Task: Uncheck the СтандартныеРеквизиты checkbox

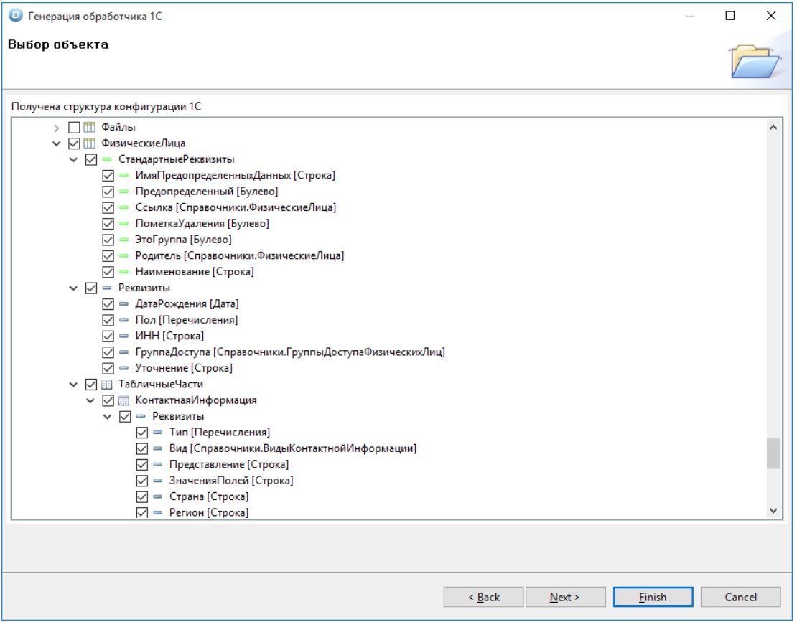Action: 91,159
